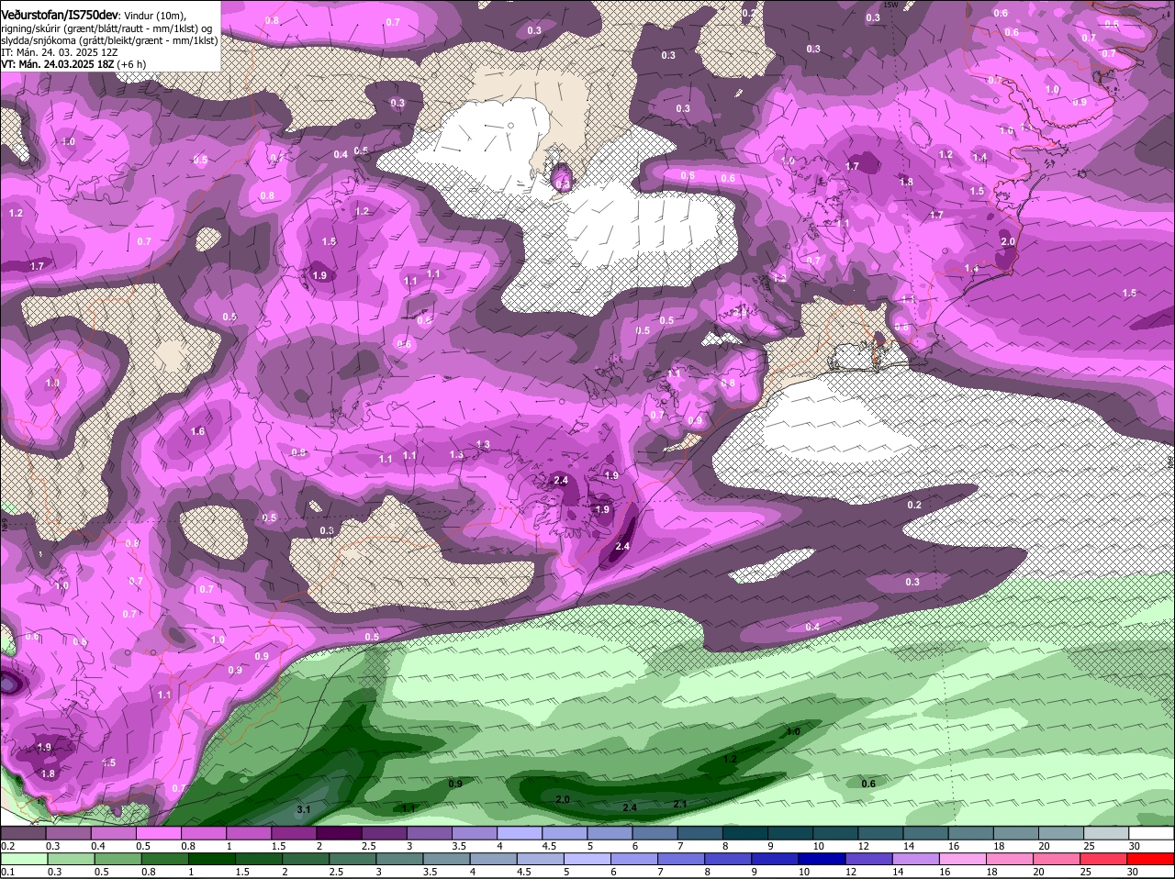Click the black '1.0' label on green rain
Viewport: 1175px width, 879px height.
coord(793,731)
